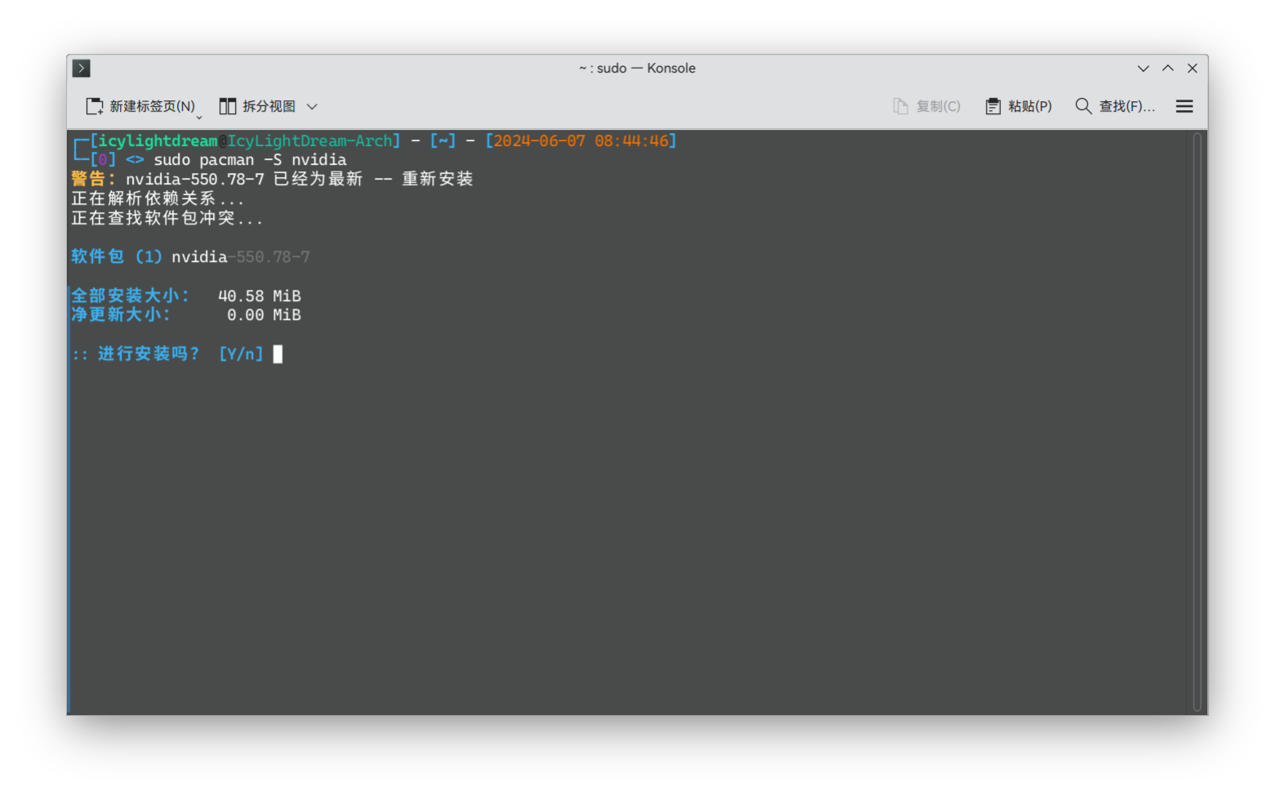
Task: Open the hamburger menu
Action: pyautogui.click(x=1185, y=106)
